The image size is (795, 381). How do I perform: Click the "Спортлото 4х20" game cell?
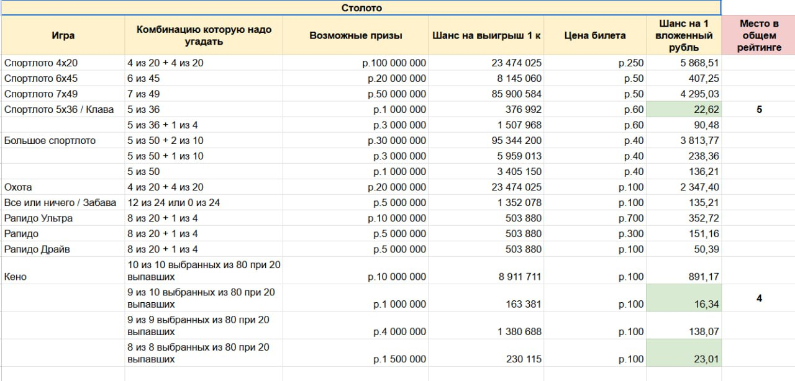pyautogui.click(x=63, y=63)
